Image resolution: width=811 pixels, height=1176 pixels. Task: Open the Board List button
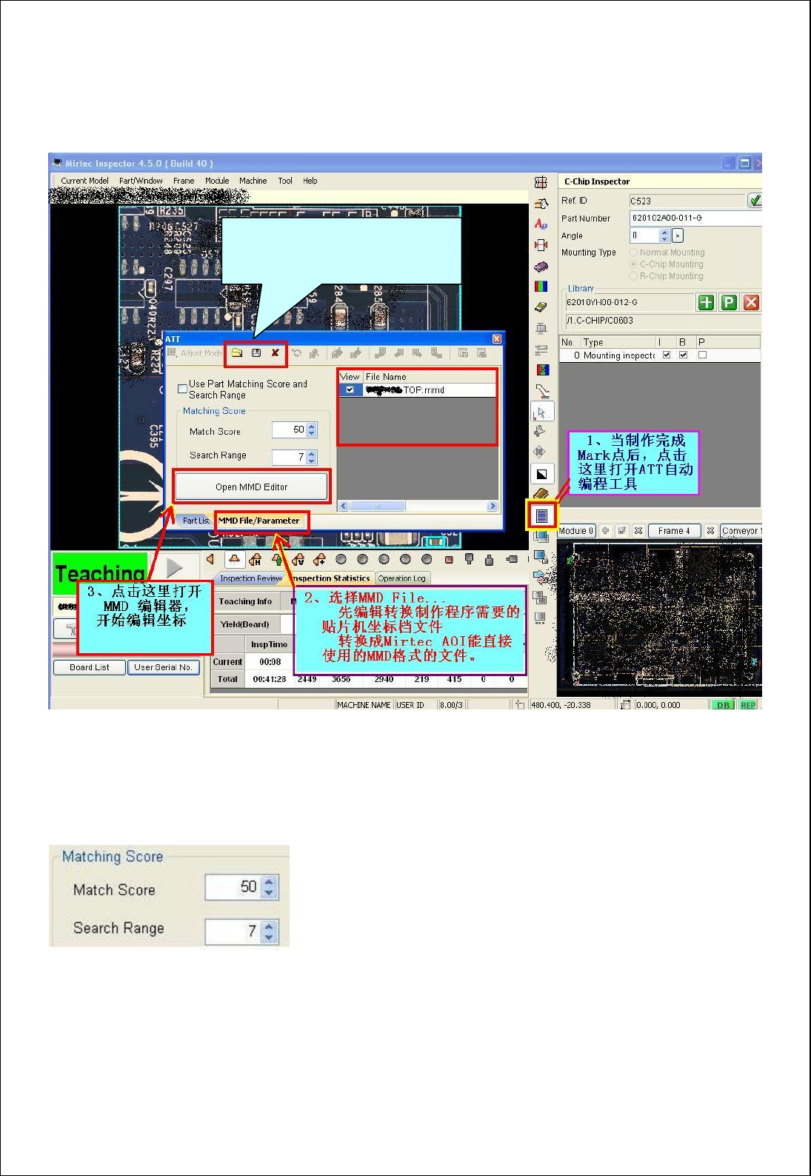[89, 667]
